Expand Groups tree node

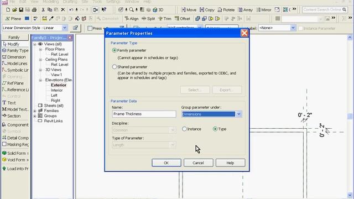(35, 116)
